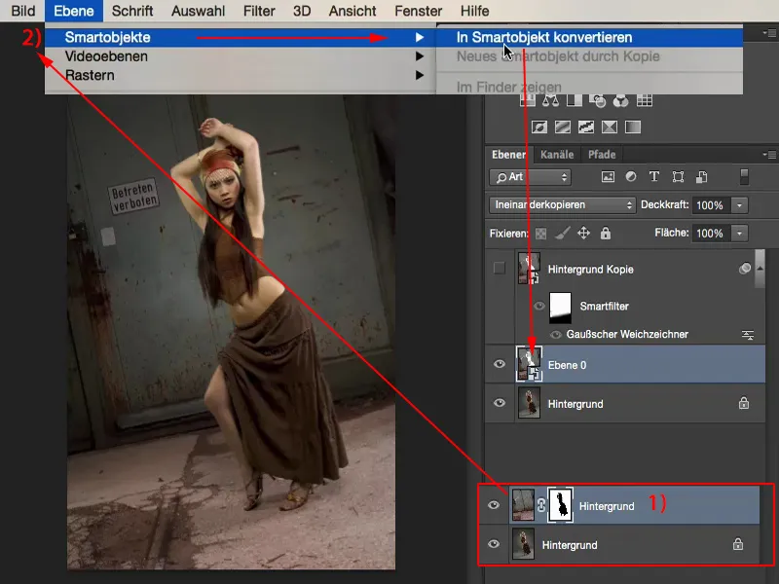The width and height of the screenshot is (779, 584).
Task: Filter layers by type layer icon
Action: (x=653, y=177)
